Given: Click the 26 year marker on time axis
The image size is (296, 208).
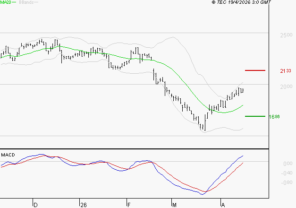Looking at the screenshot, I should click(x=84, y=205).
